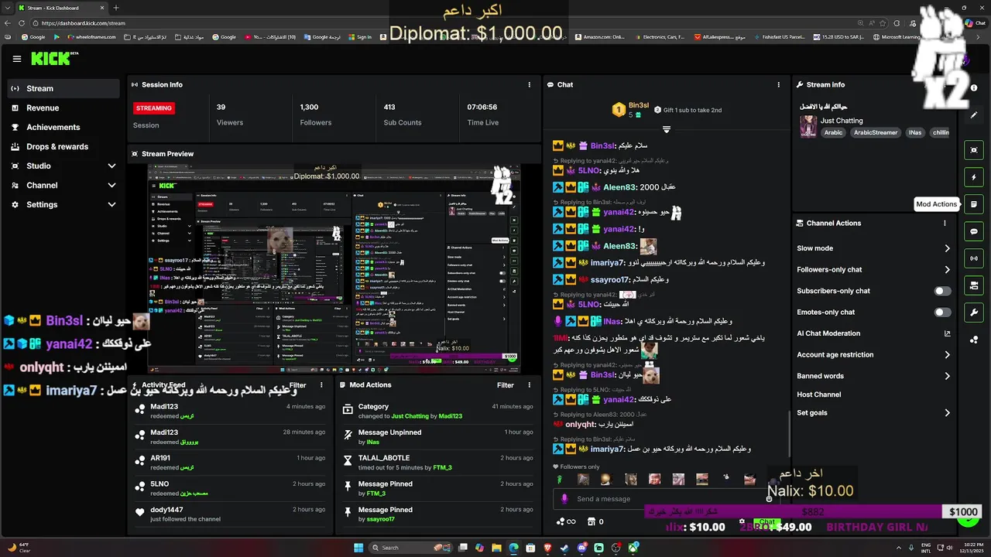Open Achievements in the sidebar

(x=63, y=127)
